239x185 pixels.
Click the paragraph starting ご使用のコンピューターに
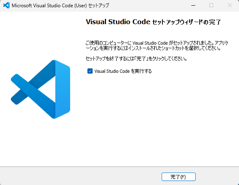(157, 45)
